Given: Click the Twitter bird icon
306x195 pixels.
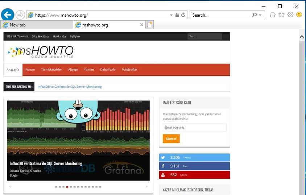Looking at the screenshot, I should [163, 157].
